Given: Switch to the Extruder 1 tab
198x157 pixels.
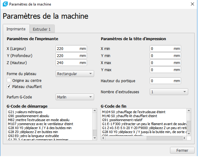Looking at the screenshot, I should tap(42, 29).
